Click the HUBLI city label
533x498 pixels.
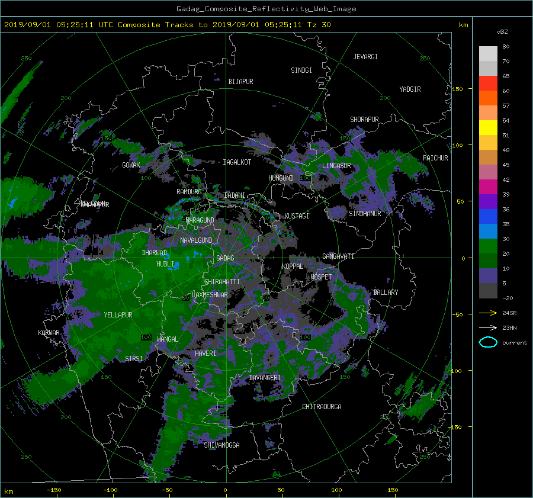click(x=165, y=264)
